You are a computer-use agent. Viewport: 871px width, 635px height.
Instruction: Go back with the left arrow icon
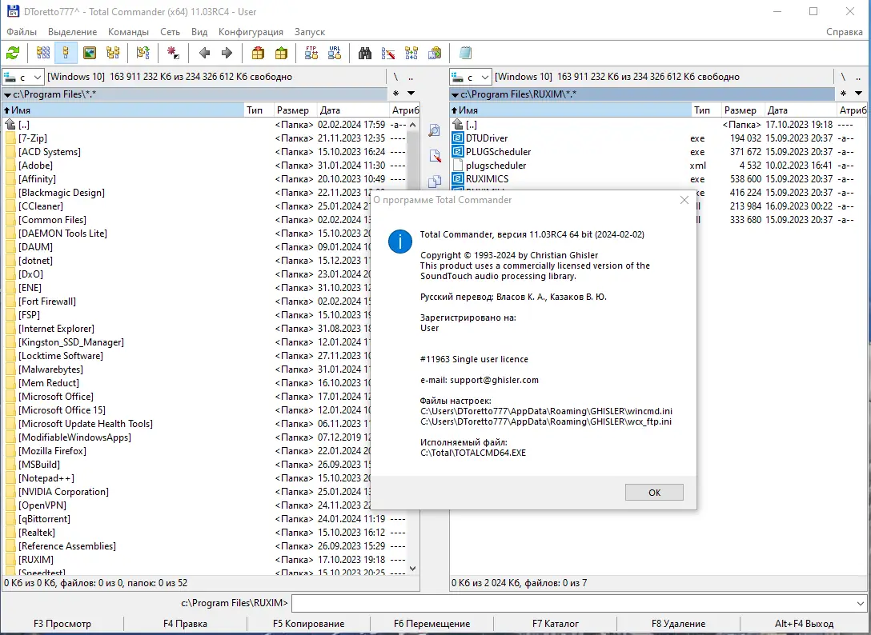[204, 53]
